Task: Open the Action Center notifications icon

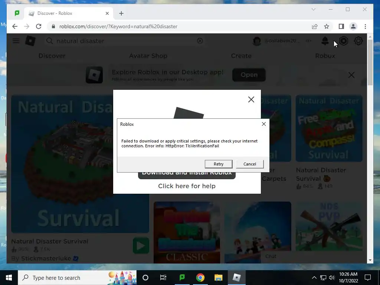Action: click(x=368, y=278)
